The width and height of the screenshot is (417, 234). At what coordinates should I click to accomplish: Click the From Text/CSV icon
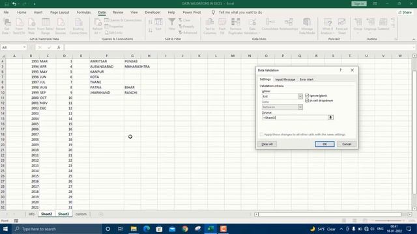pyautogui.click(x=19, y=26)
